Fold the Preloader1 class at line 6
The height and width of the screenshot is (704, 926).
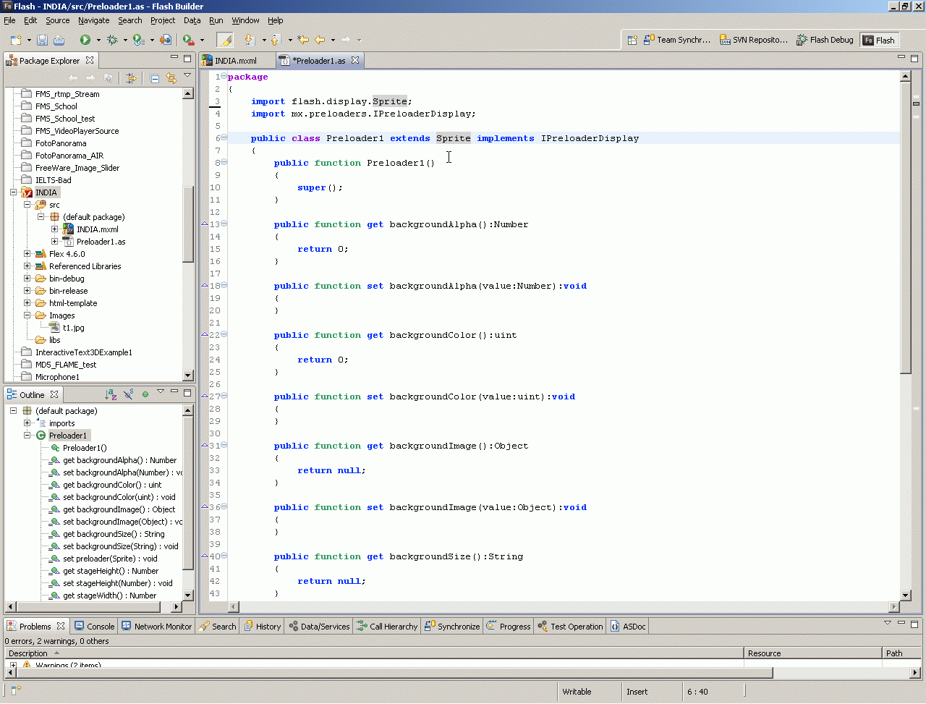224,137
